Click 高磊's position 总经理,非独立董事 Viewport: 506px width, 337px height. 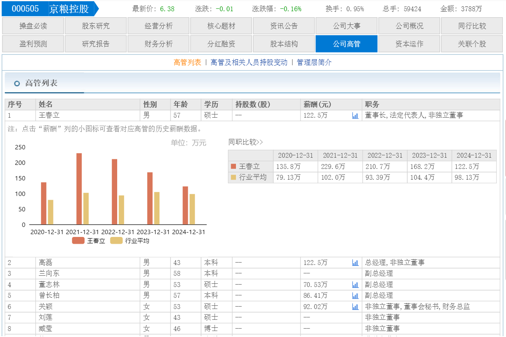tap(395, 263)
